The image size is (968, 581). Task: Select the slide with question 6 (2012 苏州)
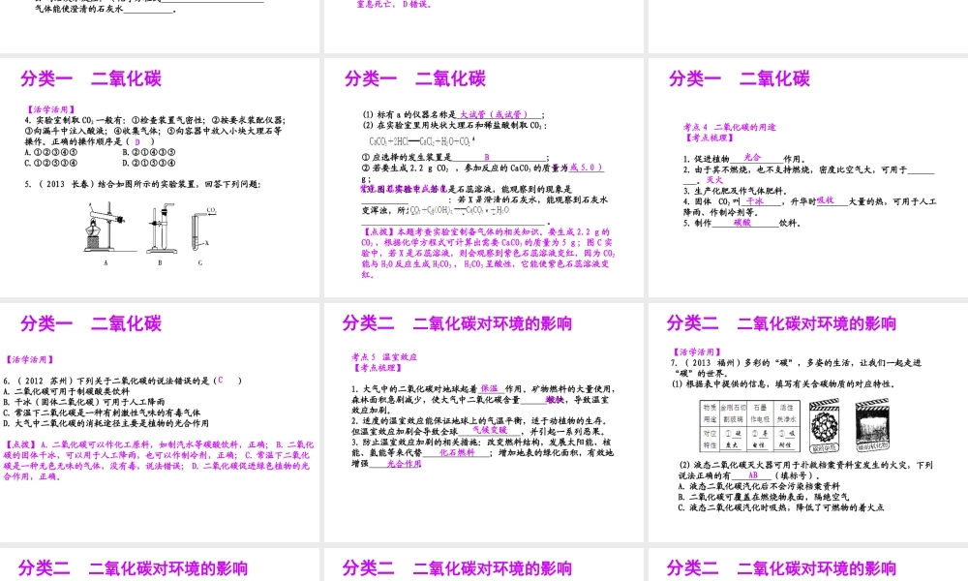[160, 422]
